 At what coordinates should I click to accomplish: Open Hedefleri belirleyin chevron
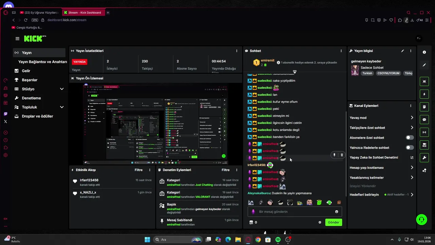tap(412, 195)
